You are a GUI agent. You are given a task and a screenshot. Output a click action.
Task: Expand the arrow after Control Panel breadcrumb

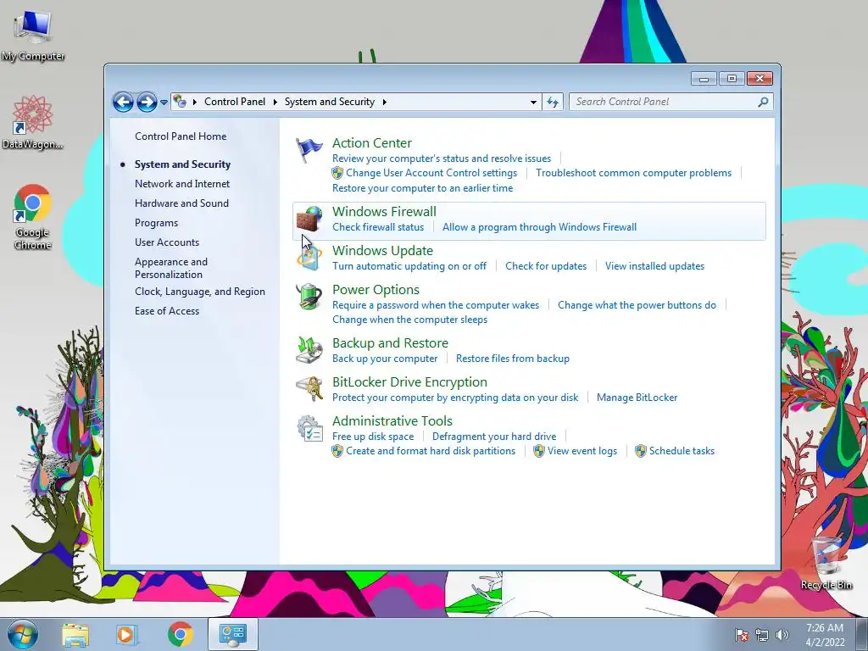pyautogui.click(x=275, y=102)
